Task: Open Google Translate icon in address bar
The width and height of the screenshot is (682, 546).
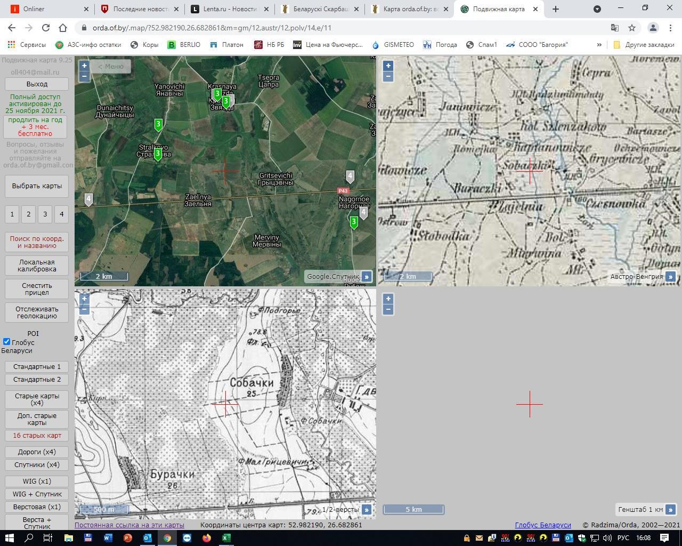Action: click(x=615, y=28)
